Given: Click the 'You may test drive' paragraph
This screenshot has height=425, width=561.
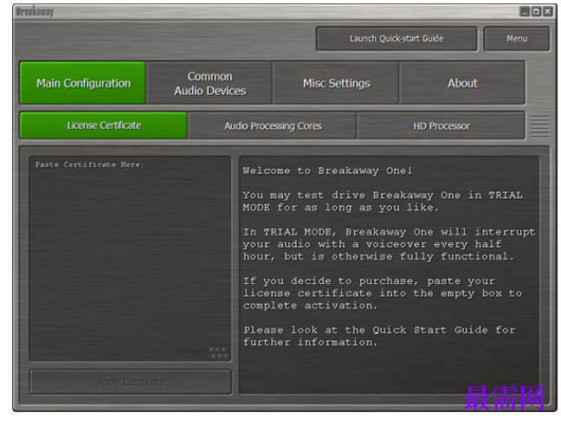Looking at the screenshot, I should [383, 201].
